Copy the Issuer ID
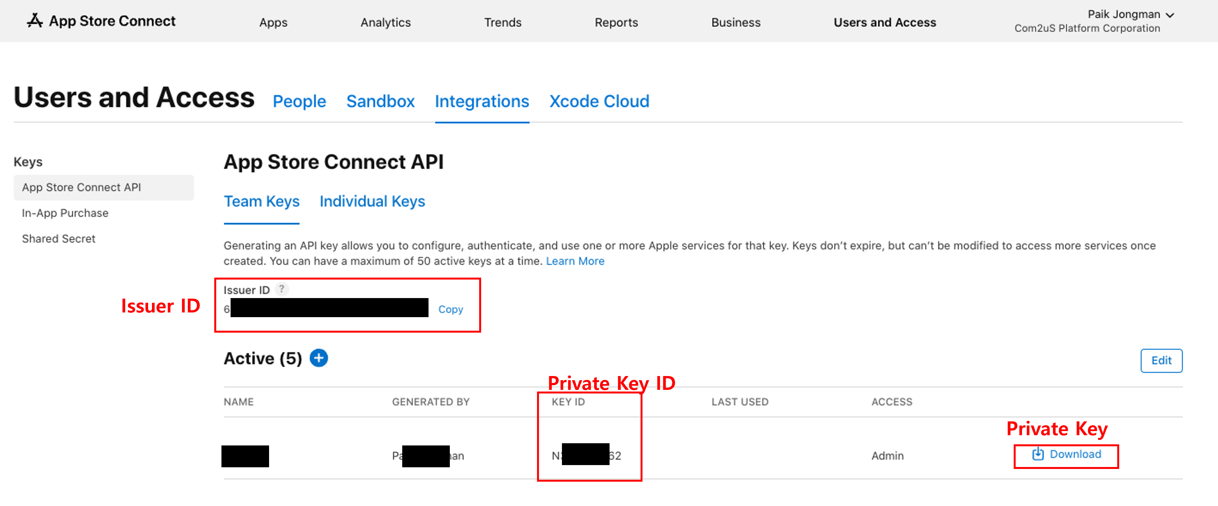The image size is (1218, 506). coord(450,309)
